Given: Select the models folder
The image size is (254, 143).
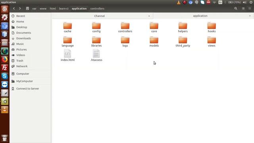Looking at the screenshot, I should click(154, 42).
